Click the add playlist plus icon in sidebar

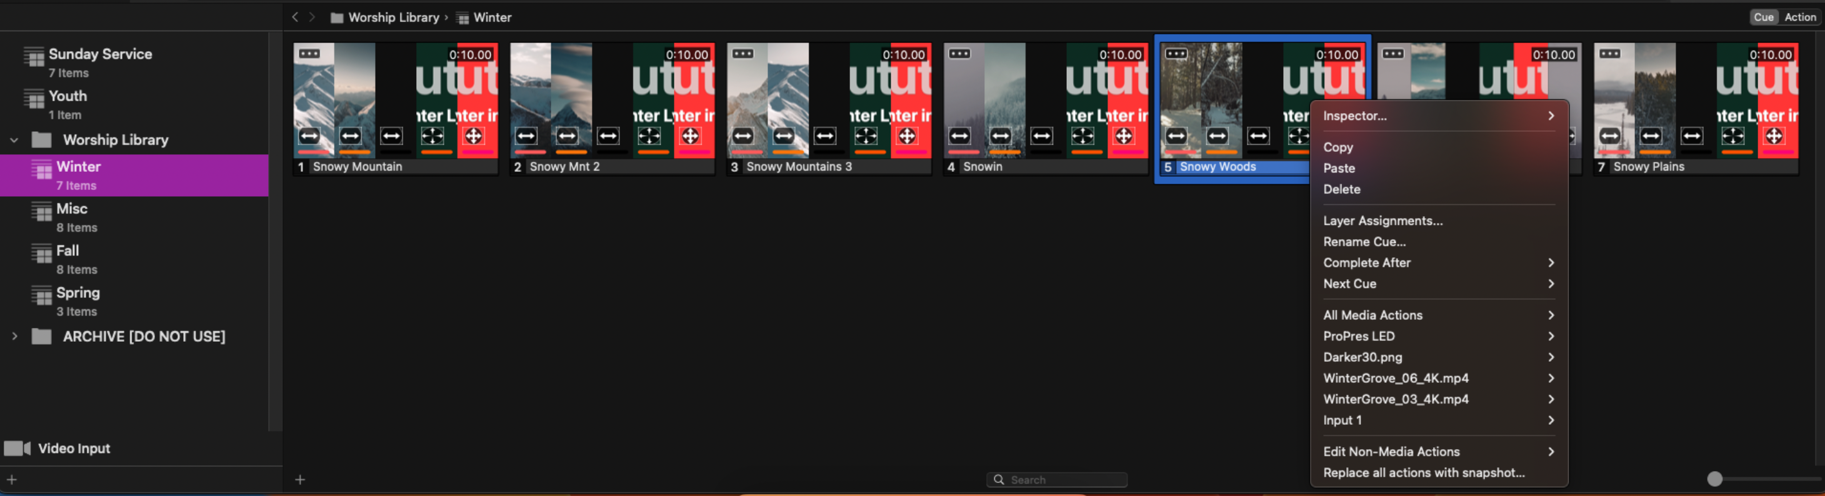[x=11, y=480]
